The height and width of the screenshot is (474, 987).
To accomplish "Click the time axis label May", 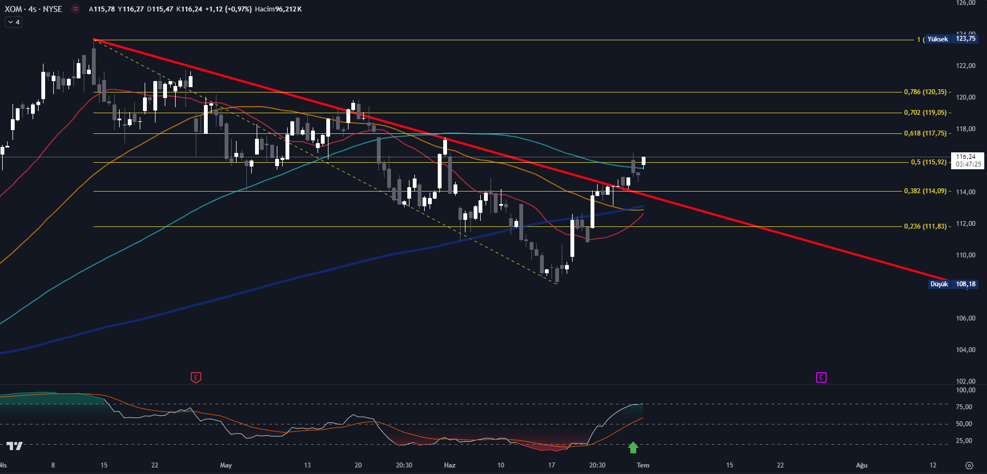I will [x=226, y=465].
